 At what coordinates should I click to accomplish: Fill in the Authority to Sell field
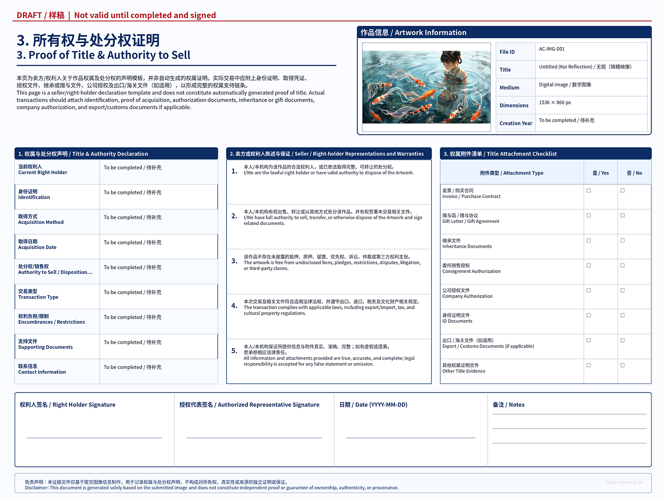(159, 271)
